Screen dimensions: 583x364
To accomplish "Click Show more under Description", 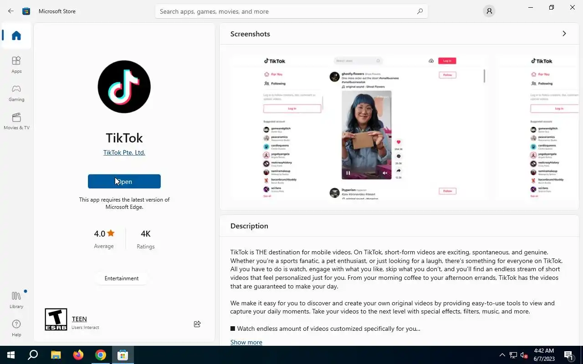I will 246,342.
